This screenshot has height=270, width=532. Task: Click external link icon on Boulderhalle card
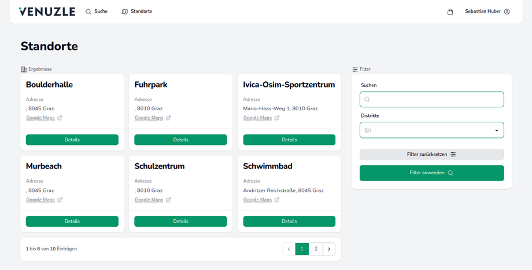pos(60,118)
